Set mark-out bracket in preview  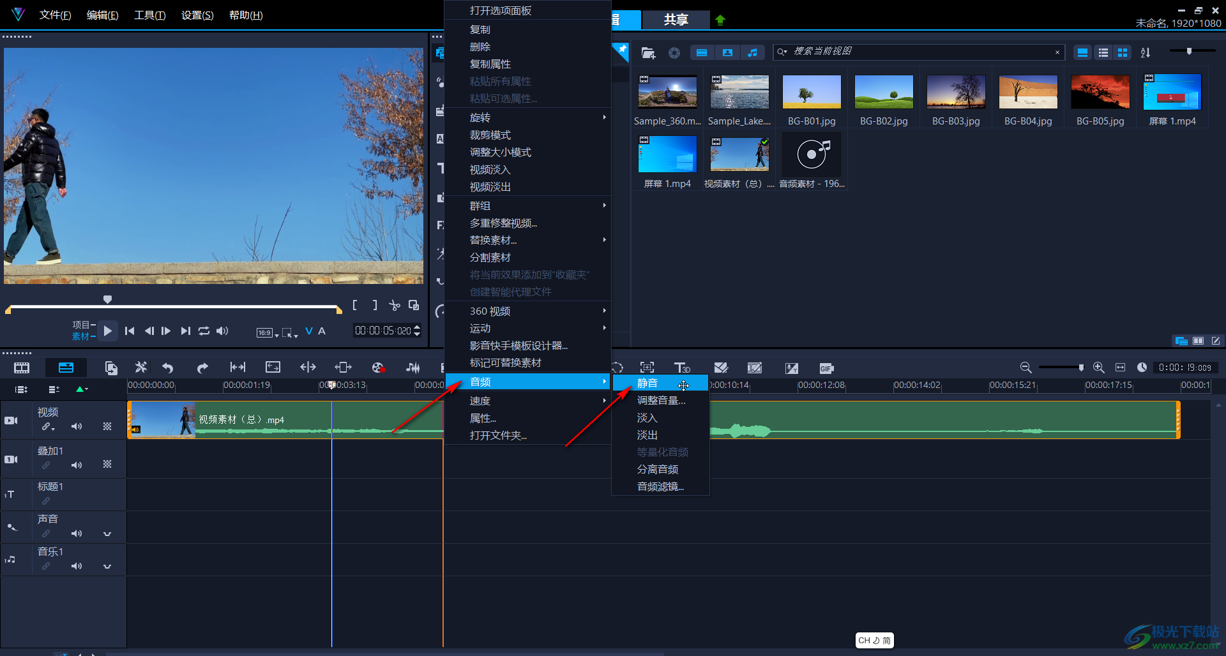click(x=375, y=306)
